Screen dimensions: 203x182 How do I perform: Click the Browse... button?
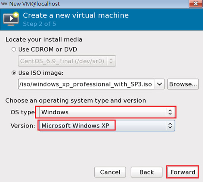pyautogui.click(x=183, y=84)
